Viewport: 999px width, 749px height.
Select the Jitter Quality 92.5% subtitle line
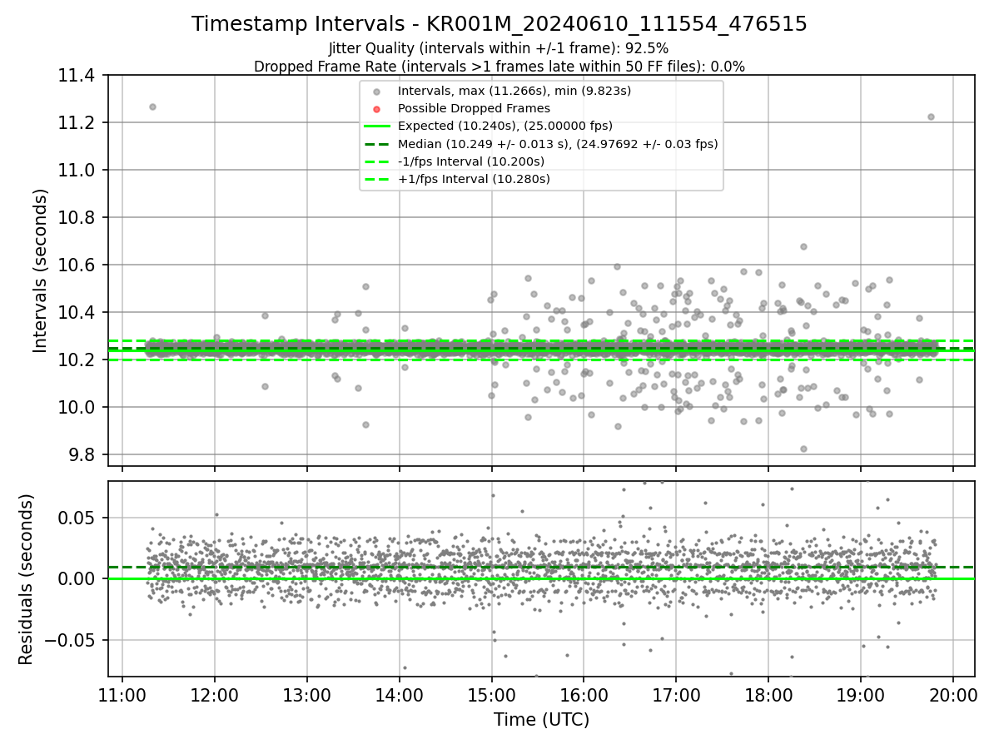coord(499,48)
